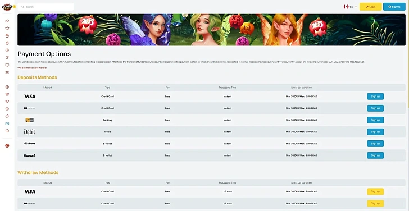This screenshot has width=409, height=211.
Task: Click the info circle icon in sidebar
Action: 7,131
